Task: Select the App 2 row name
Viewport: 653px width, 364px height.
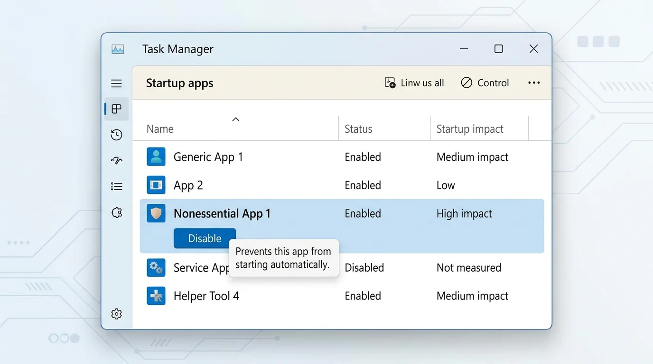Action: [x=188, y=185]
